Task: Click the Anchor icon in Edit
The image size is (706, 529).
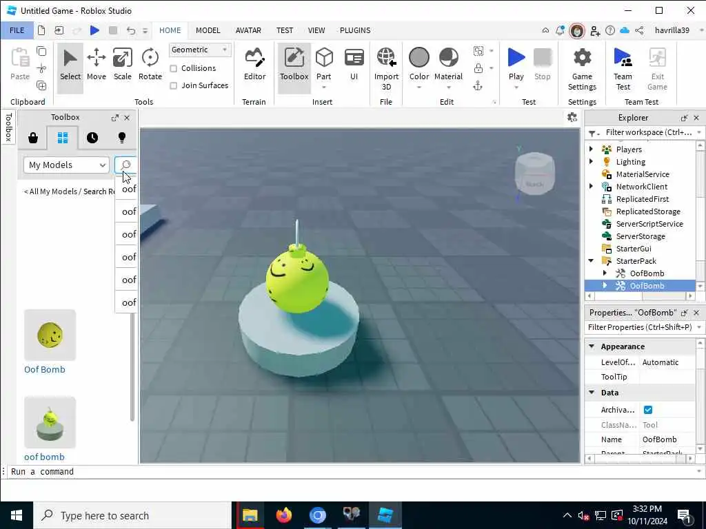Action: coord(478,85)
